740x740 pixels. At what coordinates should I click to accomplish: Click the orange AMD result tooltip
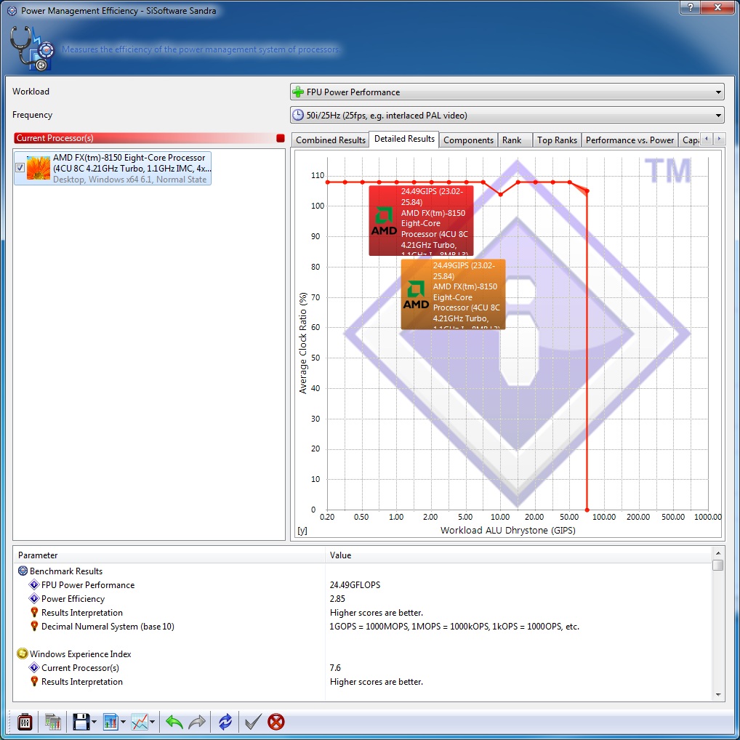[453, 294]
